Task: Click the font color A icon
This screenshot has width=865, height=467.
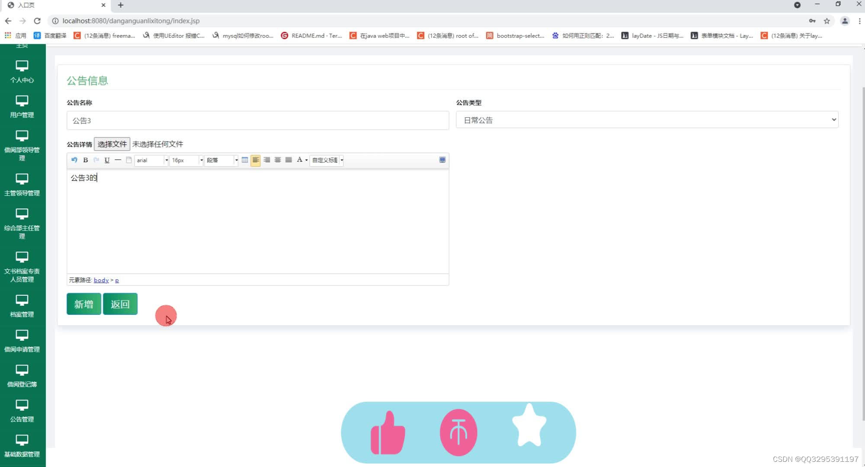Action: tap(299, 160)
